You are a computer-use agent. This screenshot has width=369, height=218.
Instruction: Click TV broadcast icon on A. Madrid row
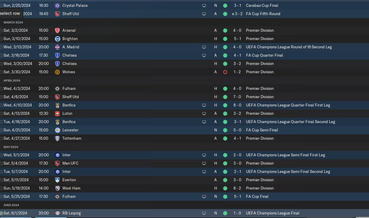coord(204,47)
